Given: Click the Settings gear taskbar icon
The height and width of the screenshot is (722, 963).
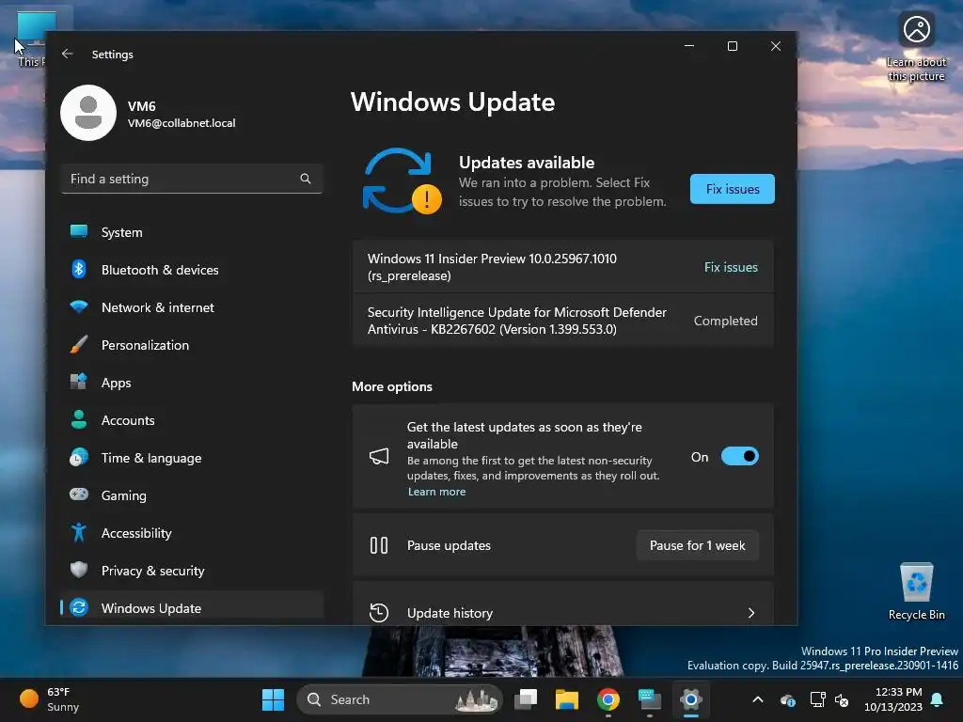Looking at the screenshot, I should [691, 699].
